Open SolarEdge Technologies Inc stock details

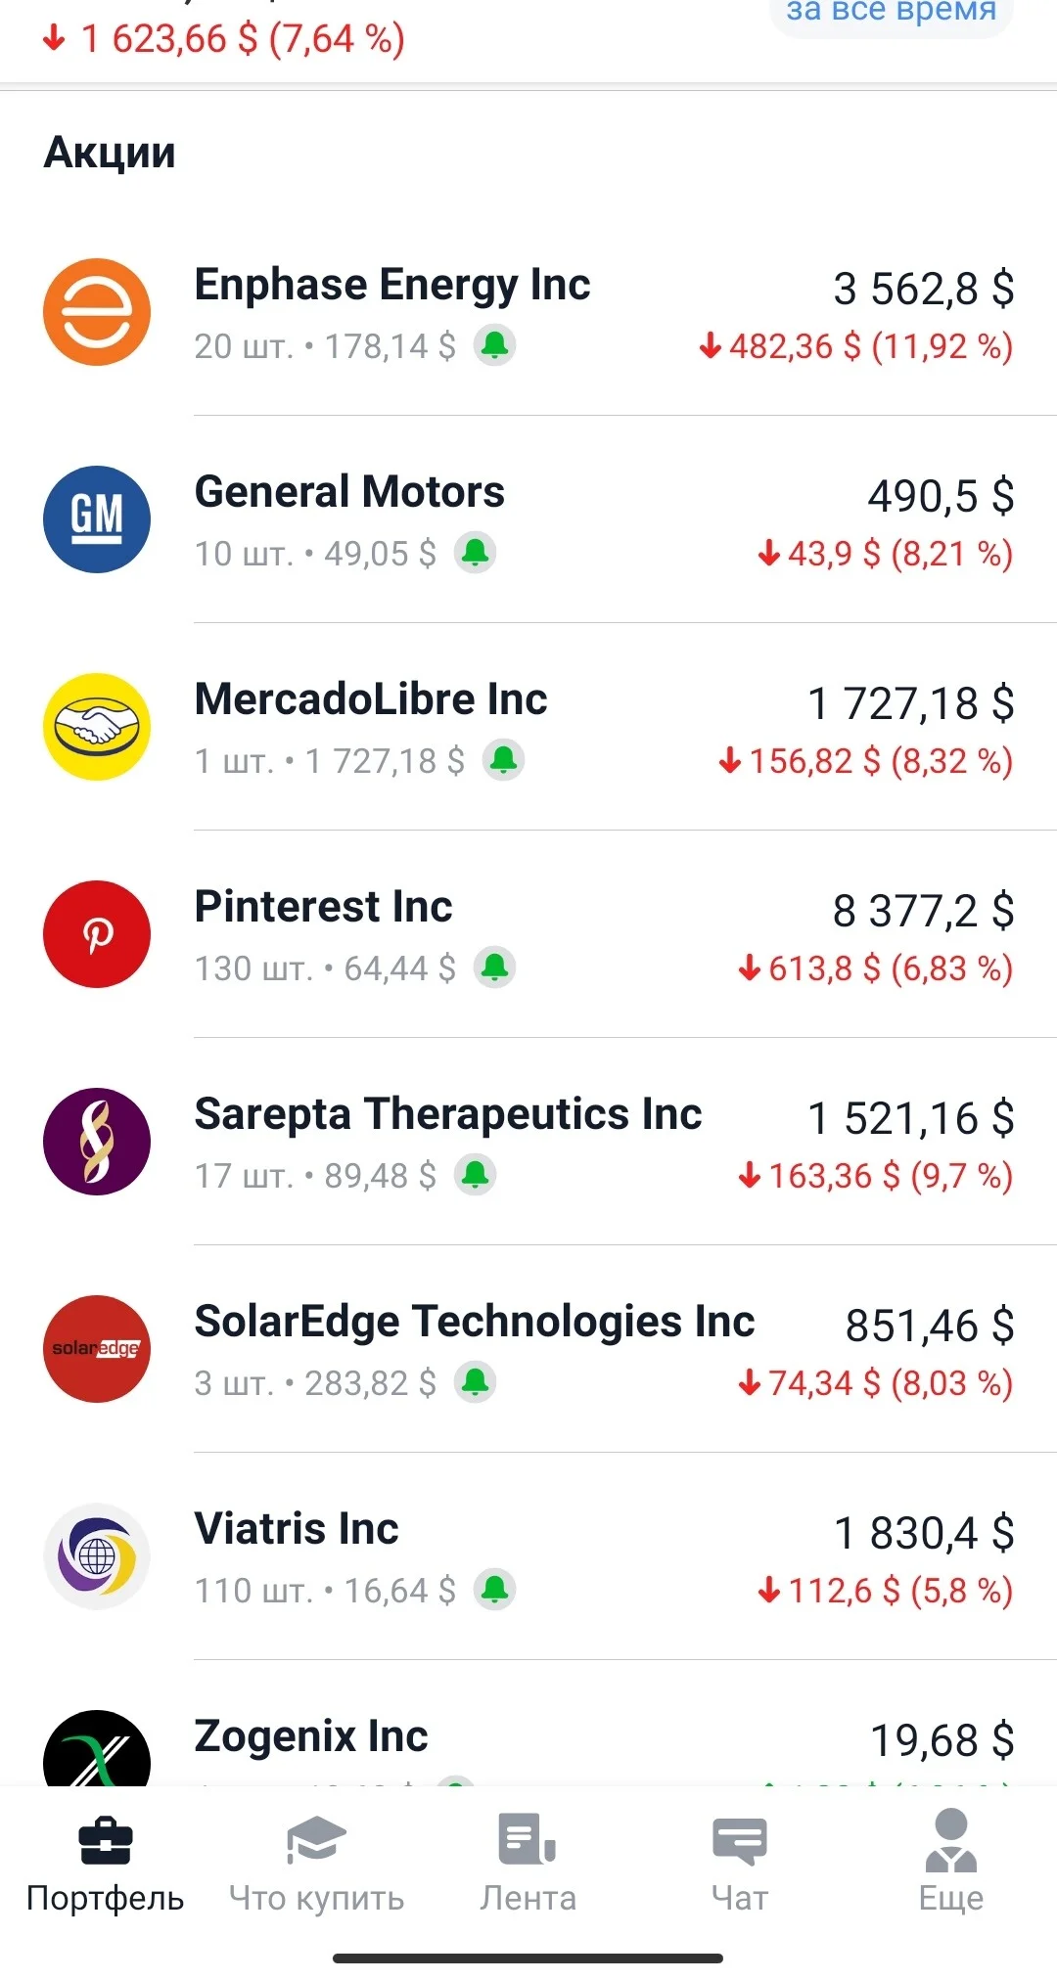(x=528, y=1349)
